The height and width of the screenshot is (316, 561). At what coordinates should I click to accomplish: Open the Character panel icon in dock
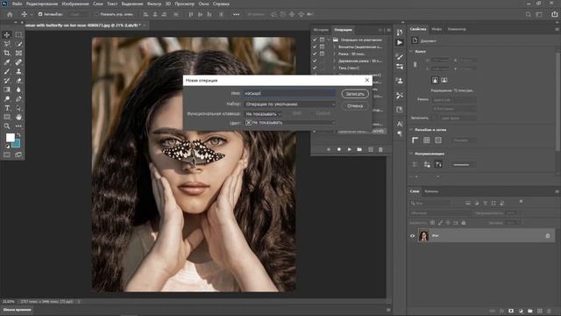tap(400, 124)
